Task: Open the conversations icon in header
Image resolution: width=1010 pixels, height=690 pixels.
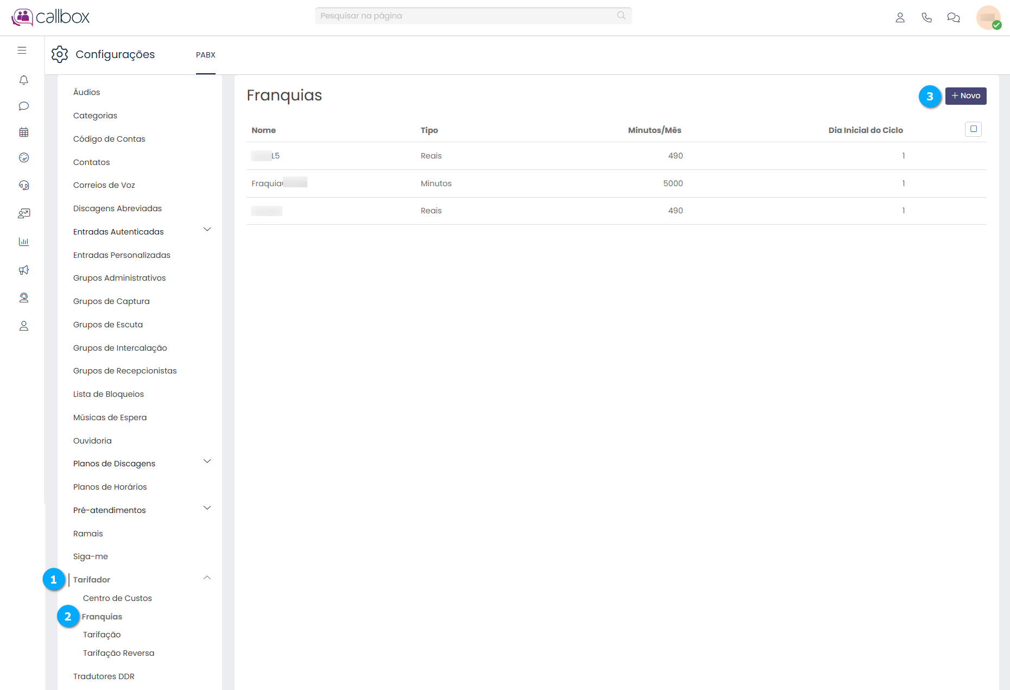Action: [953, 17]
